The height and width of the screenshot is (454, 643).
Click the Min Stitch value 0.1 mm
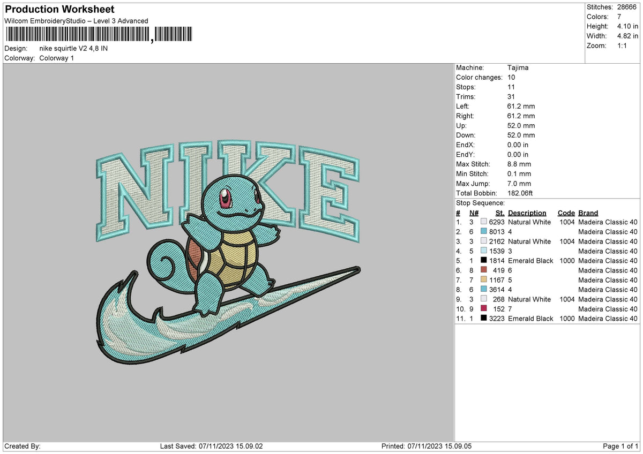pyautogui.click(x=519, y=173)
